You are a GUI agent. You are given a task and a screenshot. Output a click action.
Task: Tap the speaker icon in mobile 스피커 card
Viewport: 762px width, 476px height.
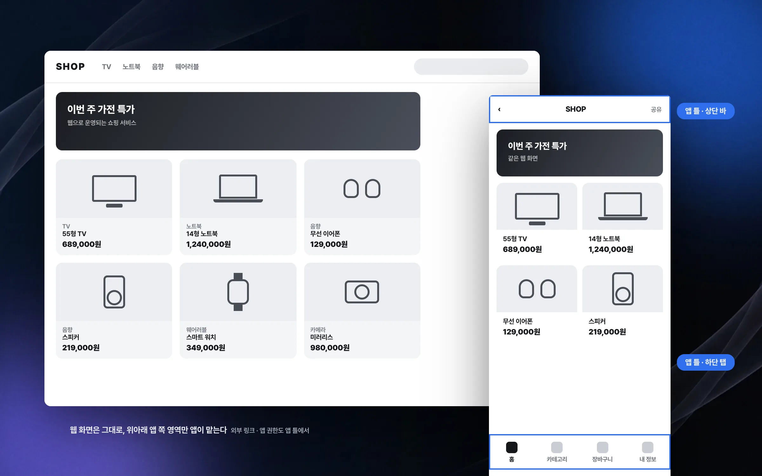(623, 289)
